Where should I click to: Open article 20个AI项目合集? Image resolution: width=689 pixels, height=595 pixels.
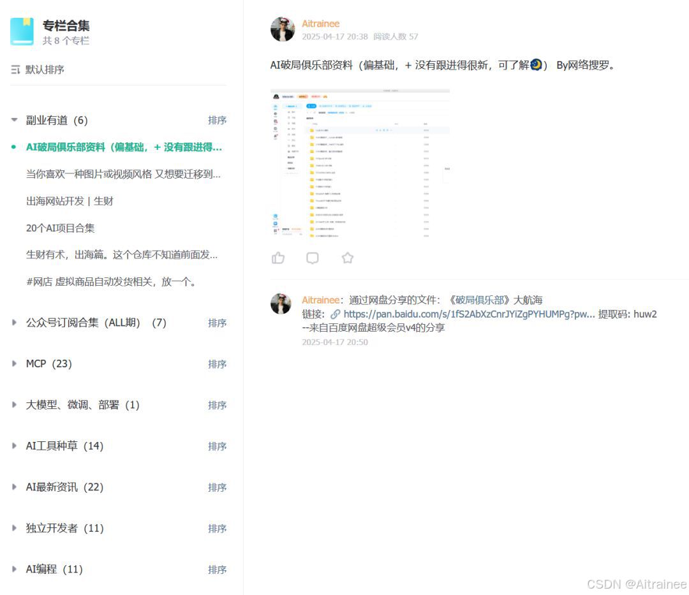pos(60,228)
